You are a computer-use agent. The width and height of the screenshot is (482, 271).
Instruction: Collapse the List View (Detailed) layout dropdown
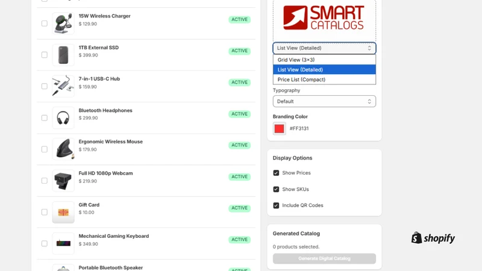point(324,48)
